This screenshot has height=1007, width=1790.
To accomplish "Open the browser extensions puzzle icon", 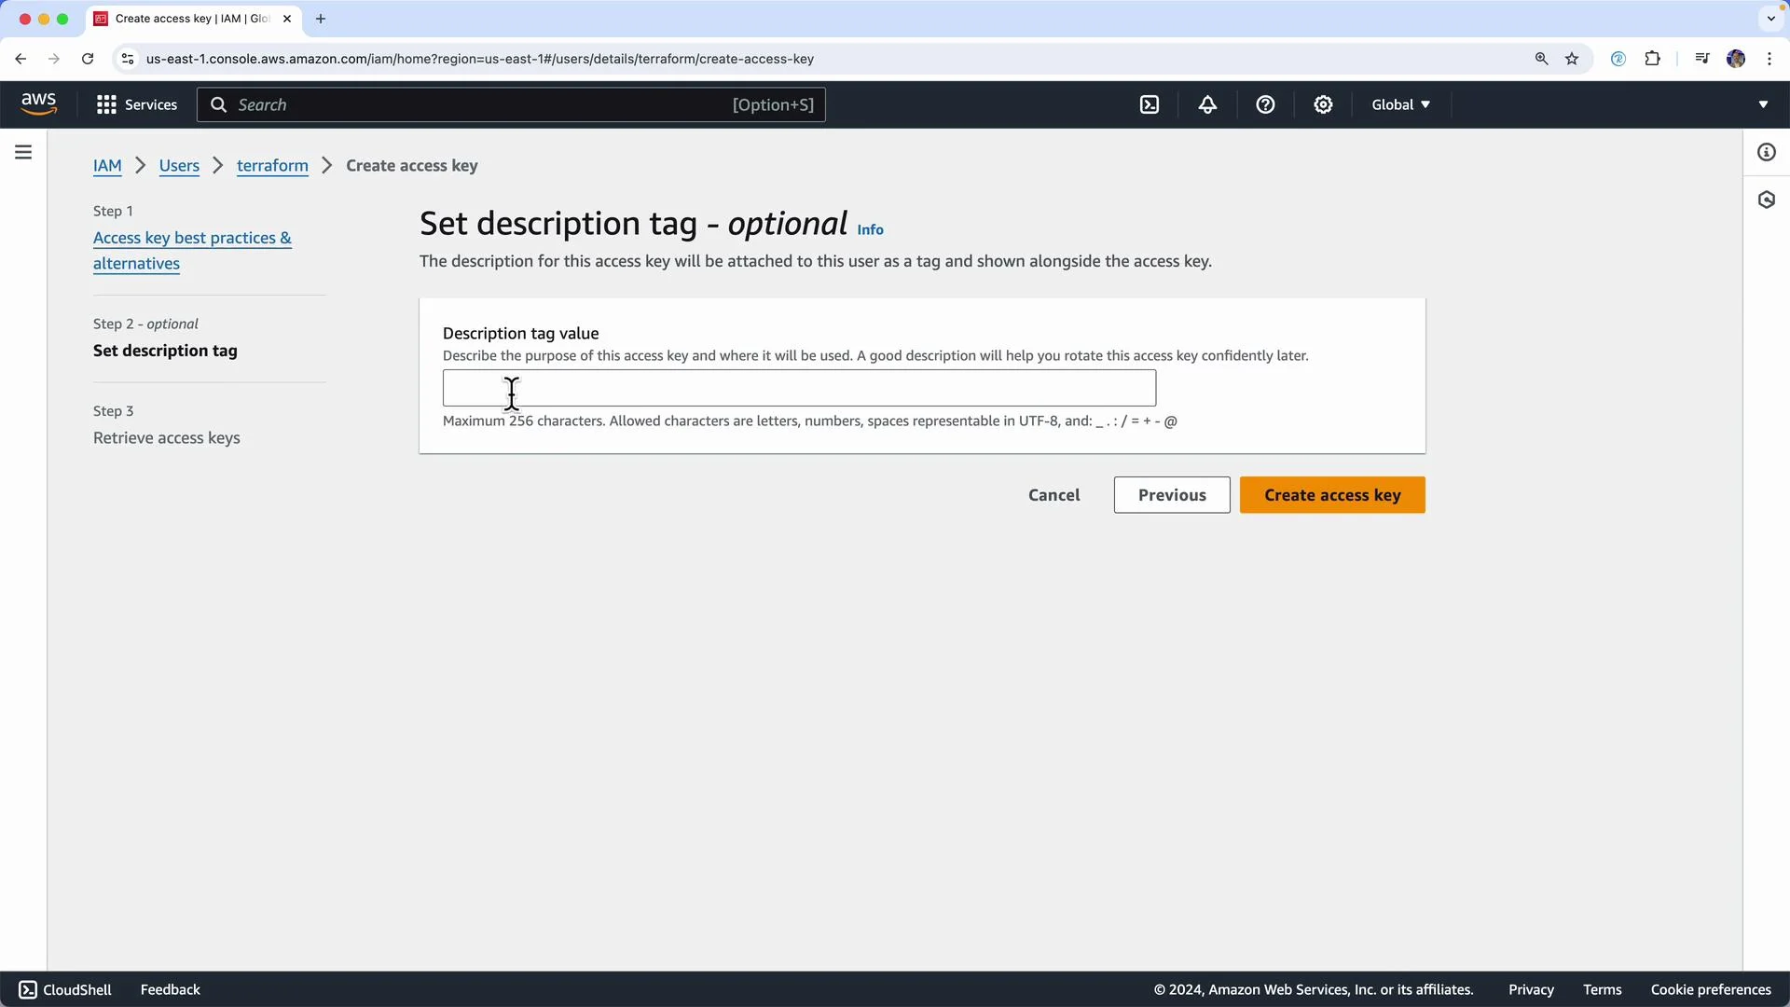I will point(1652,59).
